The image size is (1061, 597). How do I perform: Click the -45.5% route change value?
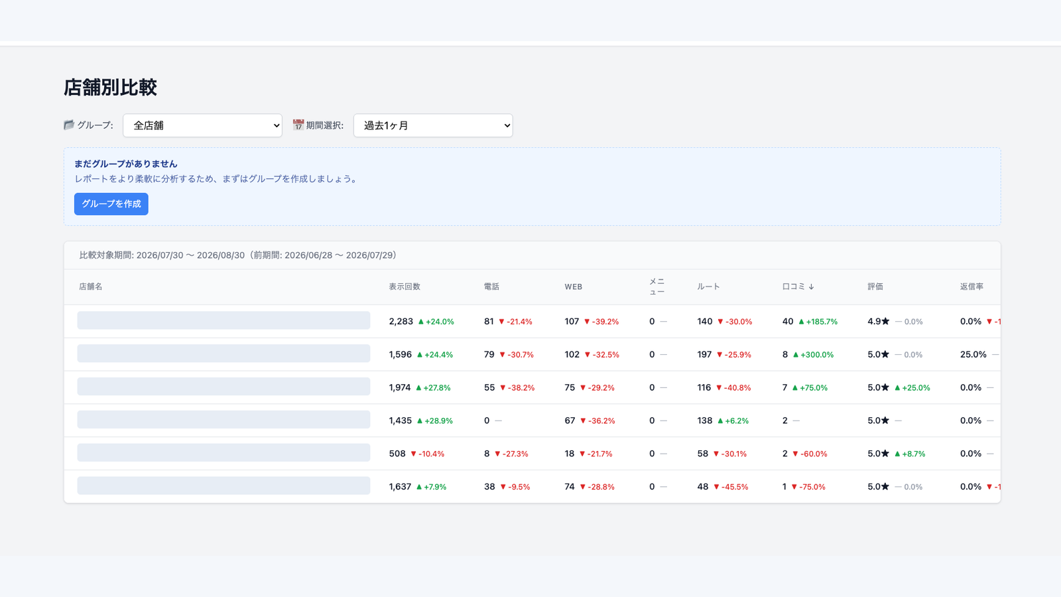click(x=731, y=487)
